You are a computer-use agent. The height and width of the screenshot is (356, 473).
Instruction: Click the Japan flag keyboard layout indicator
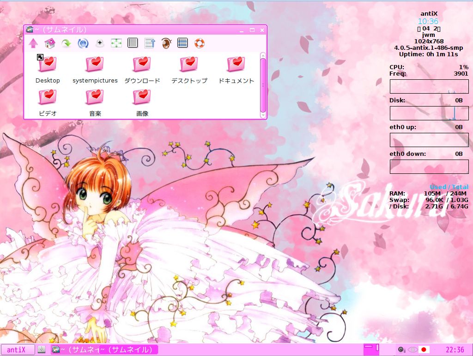click(424, 350)
